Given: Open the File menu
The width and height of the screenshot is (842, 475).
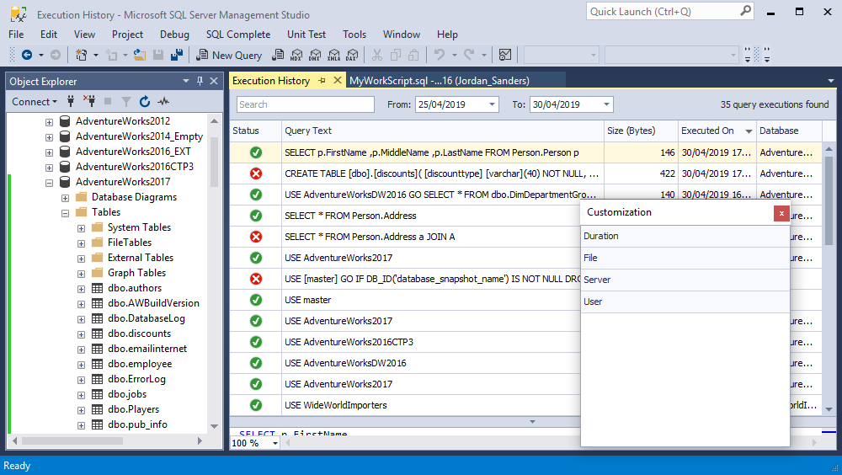Looking at the screenshot, I should point(16,35).
